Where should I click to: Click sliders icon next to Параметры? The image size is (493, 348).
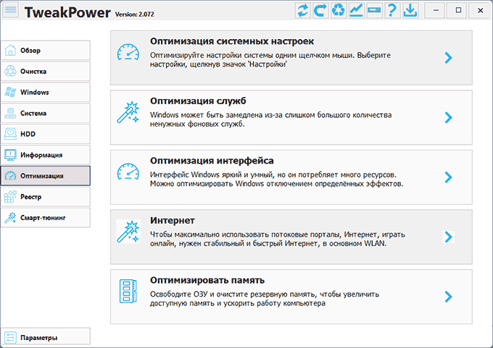pos(10,338)
